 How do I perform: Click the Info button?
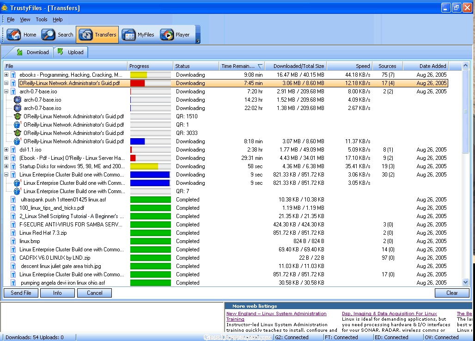pos(57,293)
